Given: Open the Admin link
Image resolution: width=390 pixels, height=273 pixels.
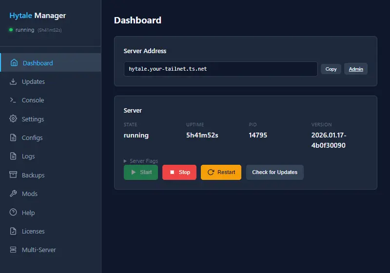Looking at the screenshot, I should [356, 69].
